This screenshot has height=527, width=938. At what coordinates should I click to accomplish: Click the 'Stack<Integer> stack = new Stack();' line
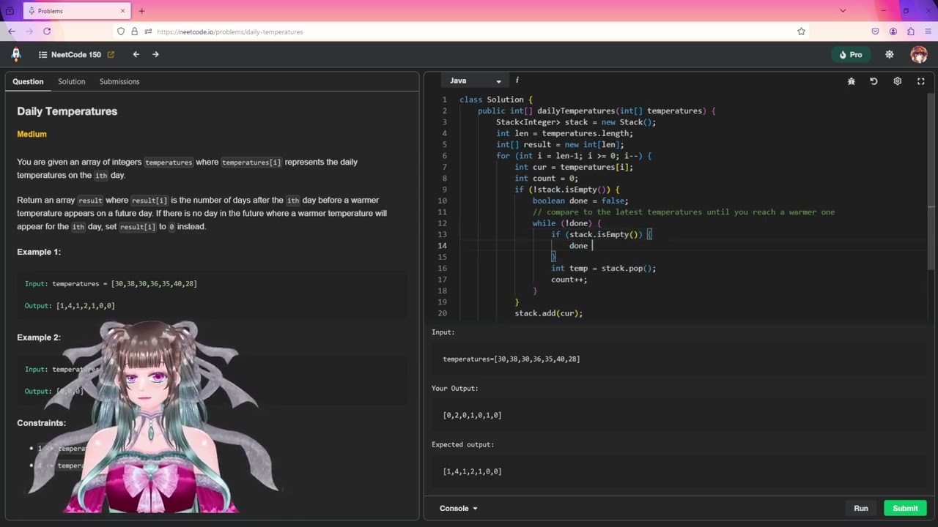(x=576, y=122)
